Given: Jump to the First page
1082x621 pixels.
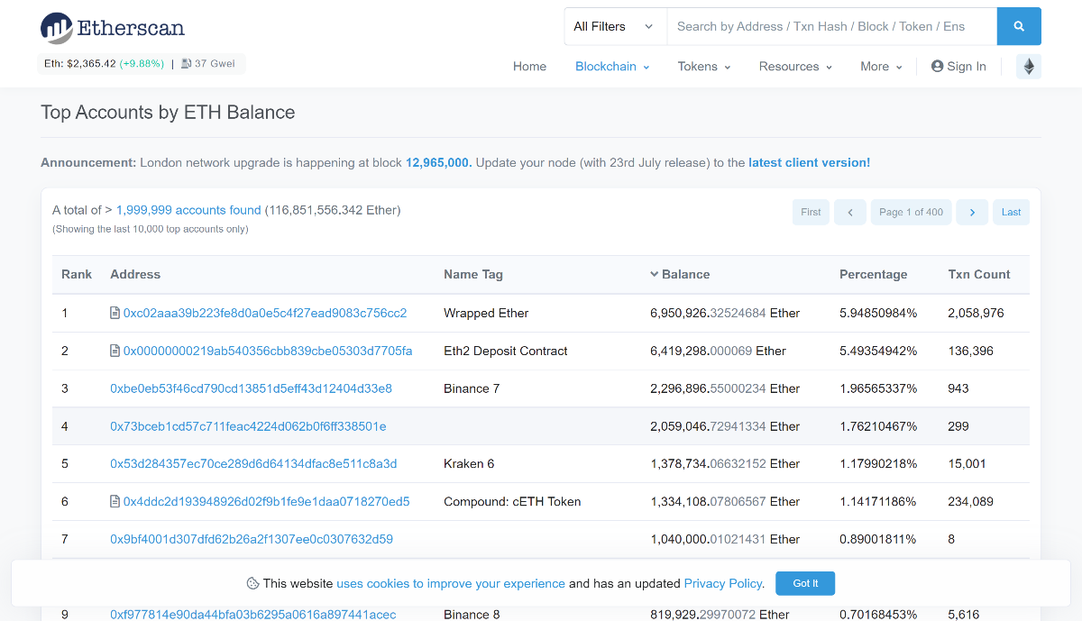Looking at the screenshot, I should coord(811,212).
